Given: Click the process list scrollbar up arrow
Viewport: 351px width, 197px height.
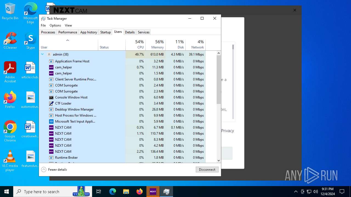Looking at the screenshot, I should [219, 53].
